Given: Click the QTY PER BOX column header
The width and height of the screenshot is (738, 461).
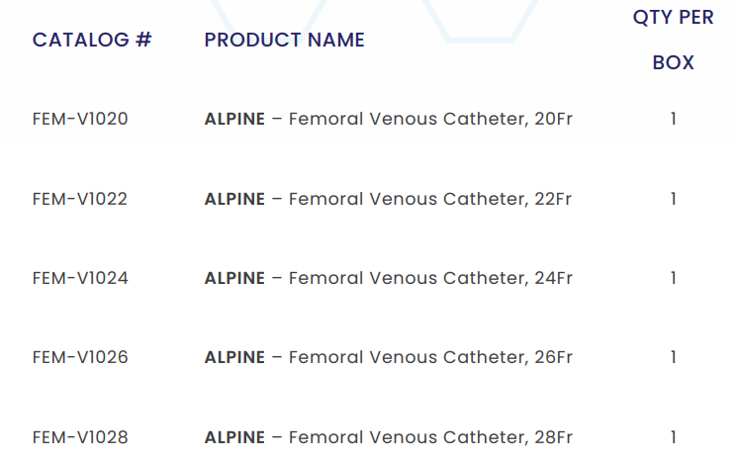Looking at the screenshot, I should coord(674,18).
